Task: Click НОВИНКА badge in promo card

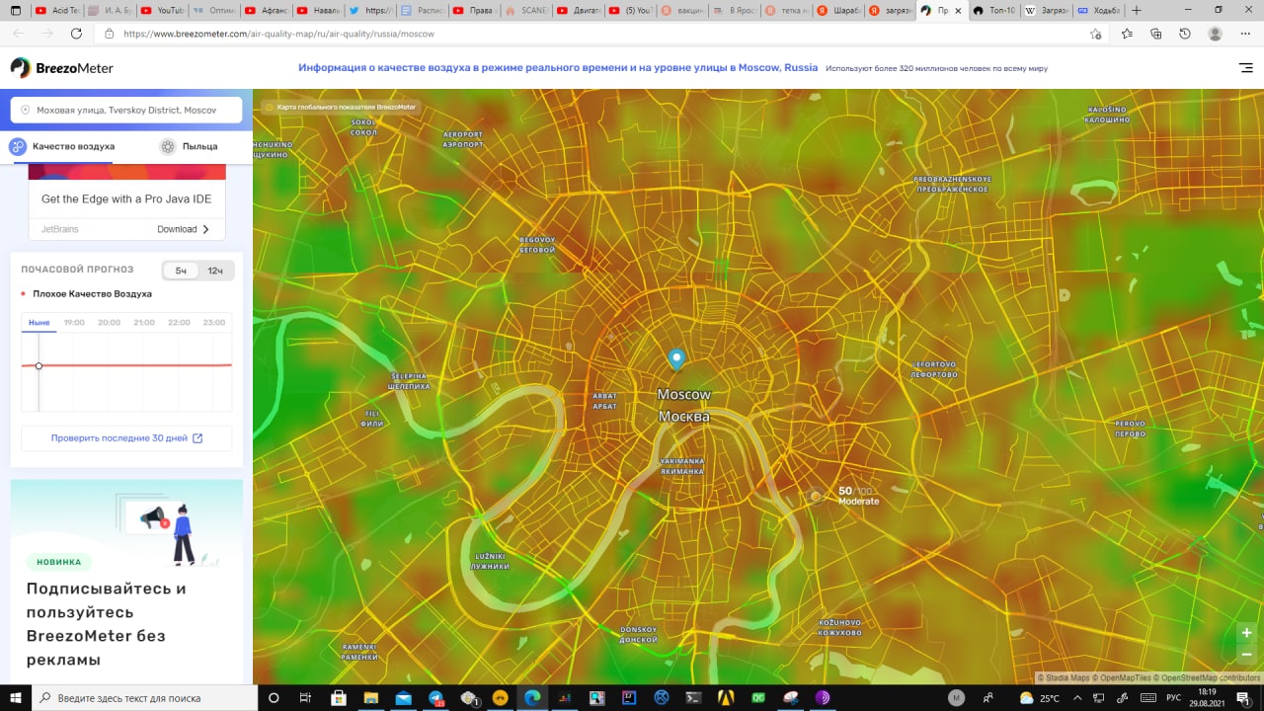Action: [x=59, y=562]
